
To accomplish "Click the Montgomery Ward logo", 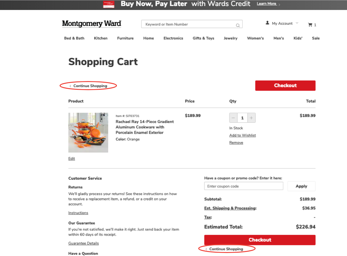I will tap(92, 23).
